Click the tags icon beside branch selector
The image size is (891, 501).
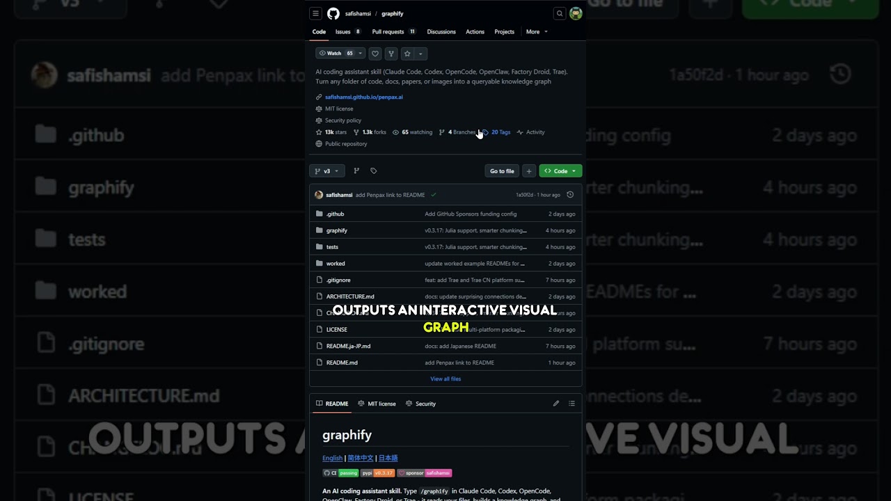tap(373, 171)
